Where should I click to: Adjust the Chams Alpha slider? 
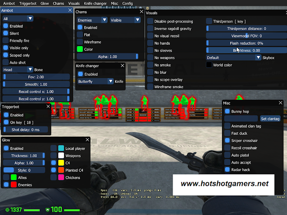click(108, 56)
